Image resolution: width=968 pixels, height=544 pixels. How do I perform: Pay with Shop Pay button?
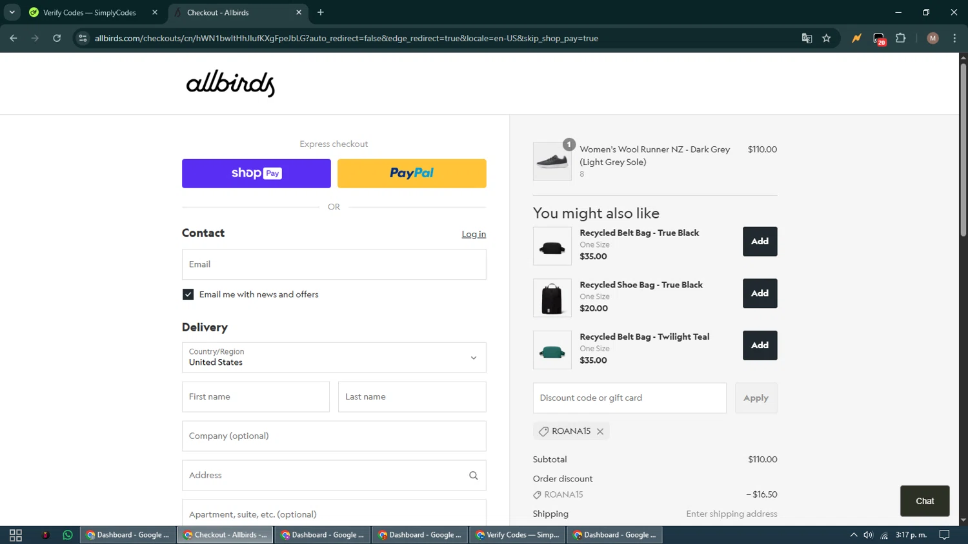(256, 173)
